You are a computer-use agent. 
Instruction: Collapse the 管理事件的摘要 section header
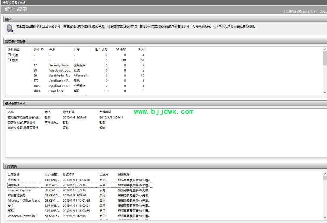165,41
